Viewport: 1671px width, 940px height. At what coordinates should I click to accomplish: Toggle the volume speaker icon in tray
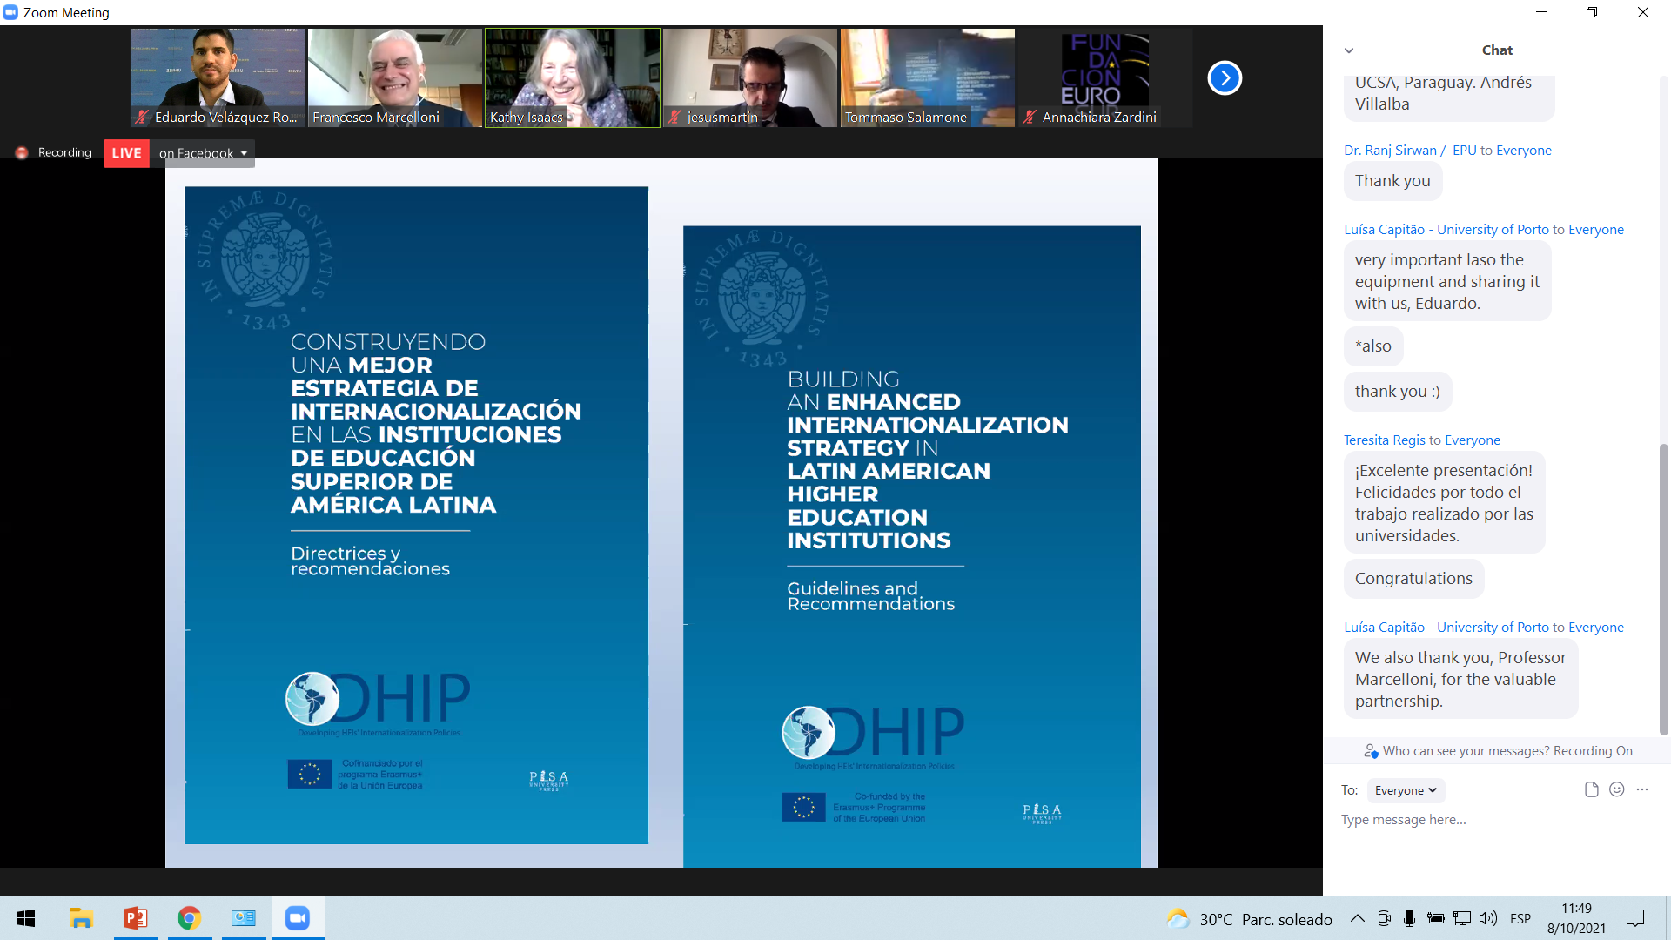pyautogui.click(x=1487, y=918)
